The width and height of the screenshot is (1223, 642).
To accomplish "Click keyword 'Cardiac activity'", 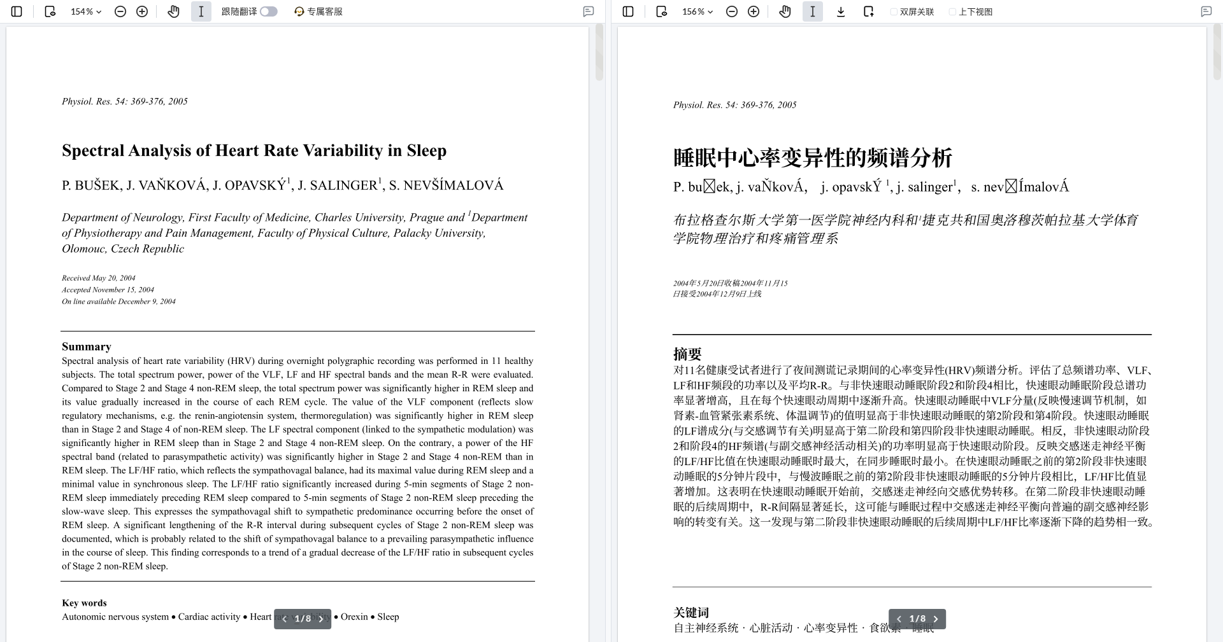I will tap(209, 617).
